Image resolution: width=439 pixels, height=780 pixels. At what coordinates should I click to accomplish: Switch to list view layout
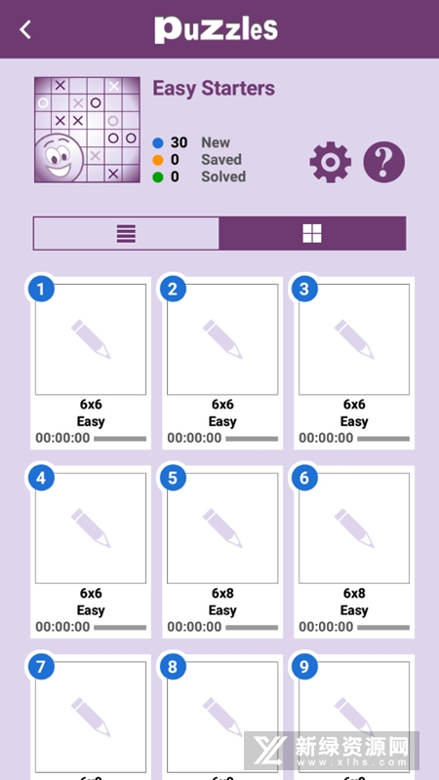126,233
